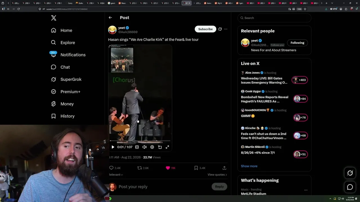Open the taskbar clock and date
Image resolution: width=360 pixels, height=202 pixels.
tap(350, 199)
